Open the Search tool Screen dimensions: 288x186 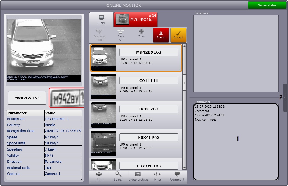(118, 176)
